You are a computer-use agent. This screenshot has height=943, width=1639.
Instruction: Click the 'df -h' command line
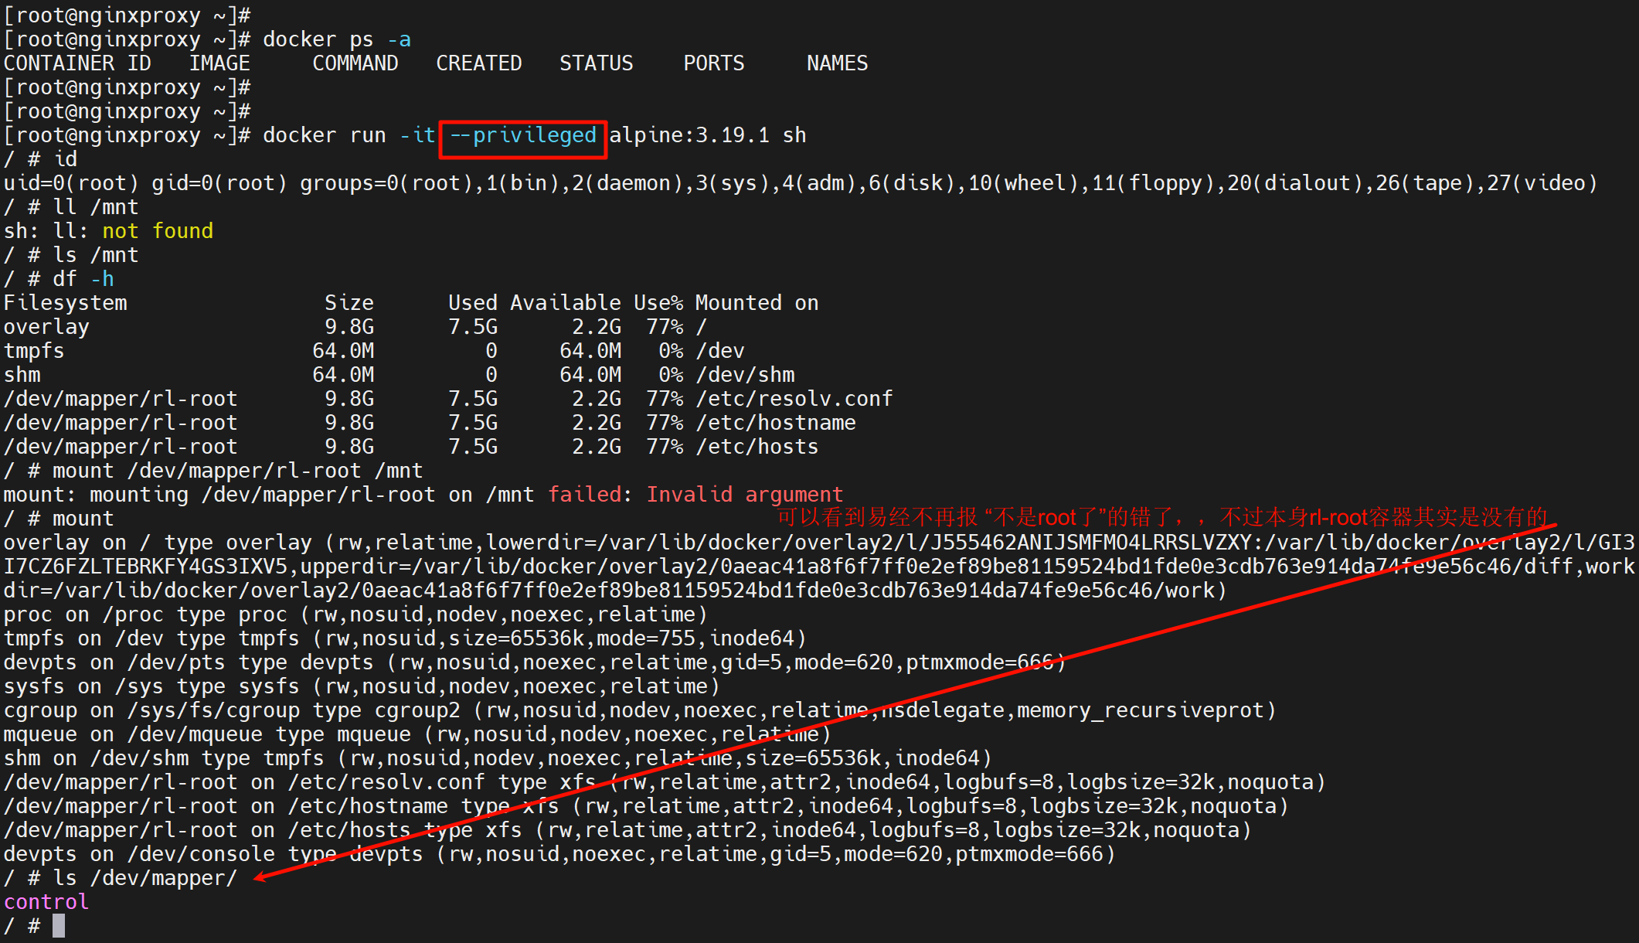coord(83,279)
